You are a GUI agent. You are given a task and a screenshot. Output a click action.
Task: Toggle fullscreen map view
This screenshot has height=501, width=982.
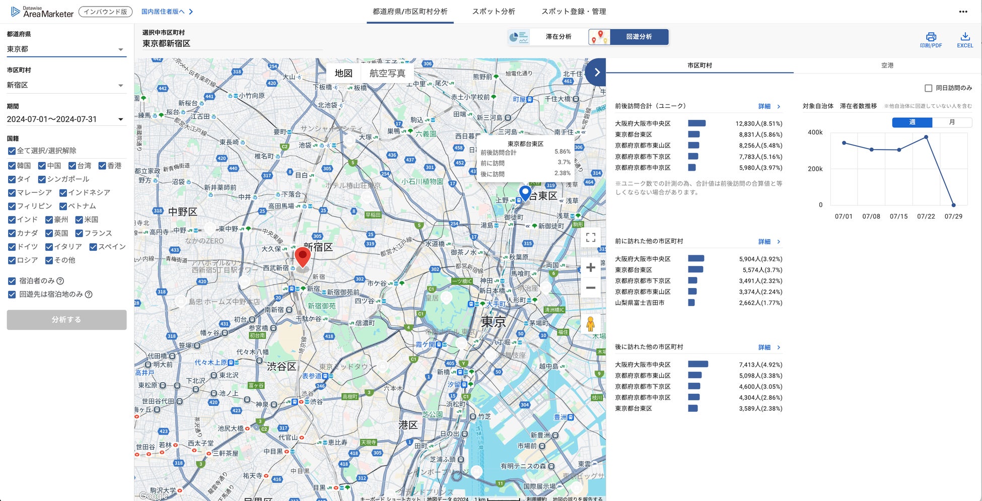click(591, 237)
